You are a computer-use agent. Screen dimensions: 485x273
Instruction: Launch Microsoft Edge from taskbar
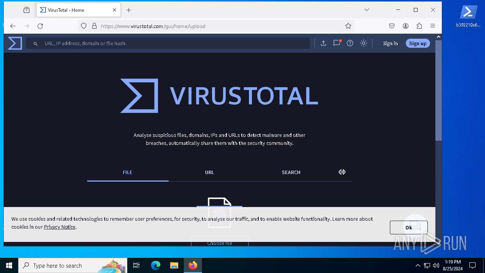[156, 265]
